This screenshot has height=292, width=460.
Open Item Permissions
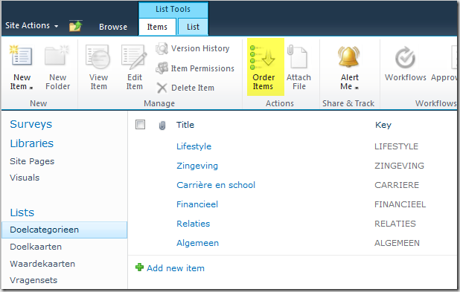195,68
